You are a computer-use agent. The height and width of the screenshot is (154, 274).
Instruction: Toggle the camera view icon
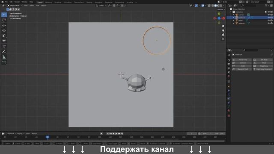pos(223,35)
